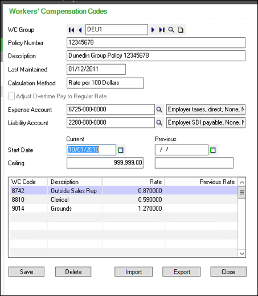
Task: Click the Policy Number input field
Action: 156,43
